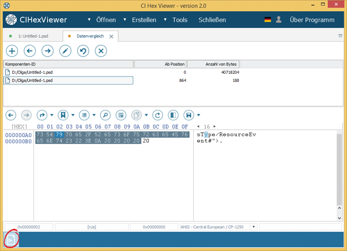This screenshot has height=251, width=347.
Task: Expand the copy dropdown arrow
Action: pos(146,115)
